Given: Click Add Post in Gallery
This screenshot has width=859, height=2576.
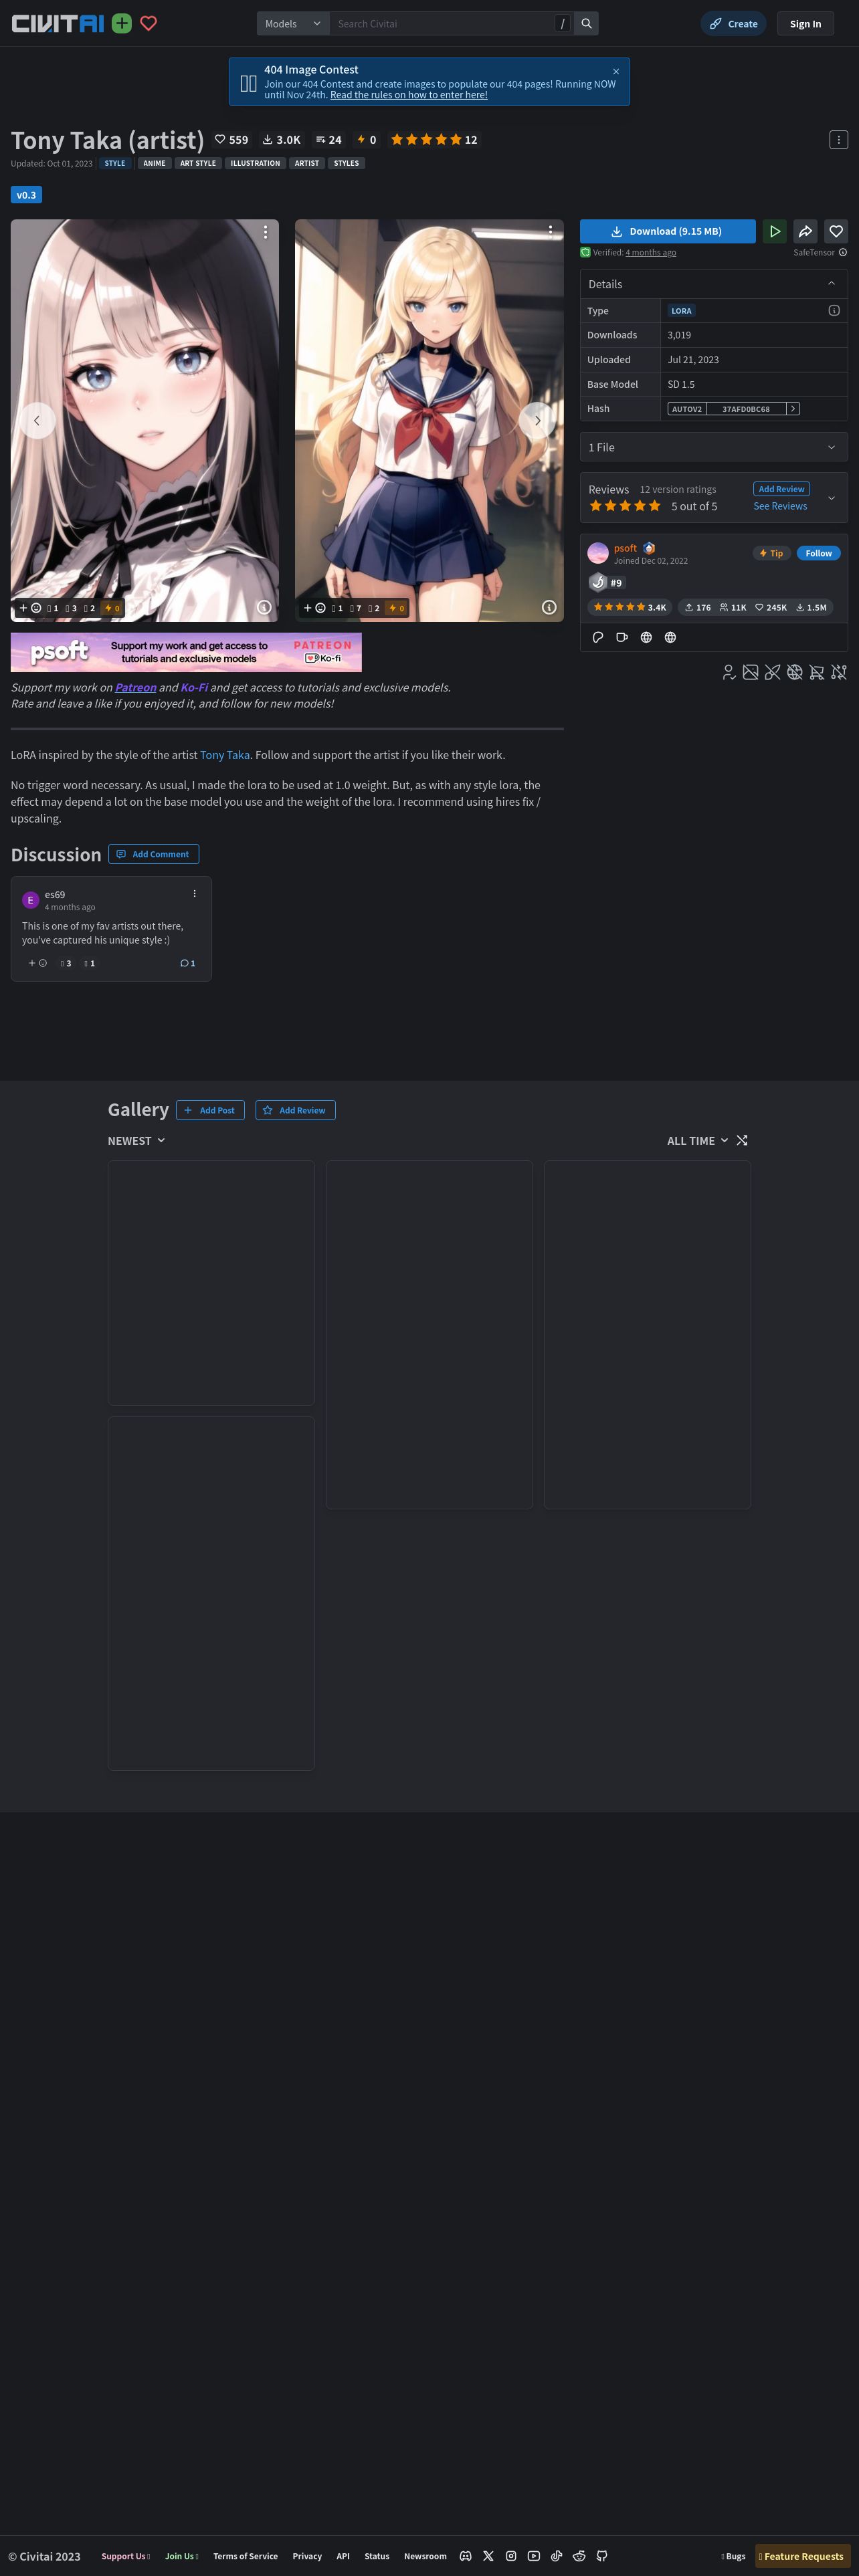Looking at the screenshot, I should pyautogui.click(x=210, y=1110).
